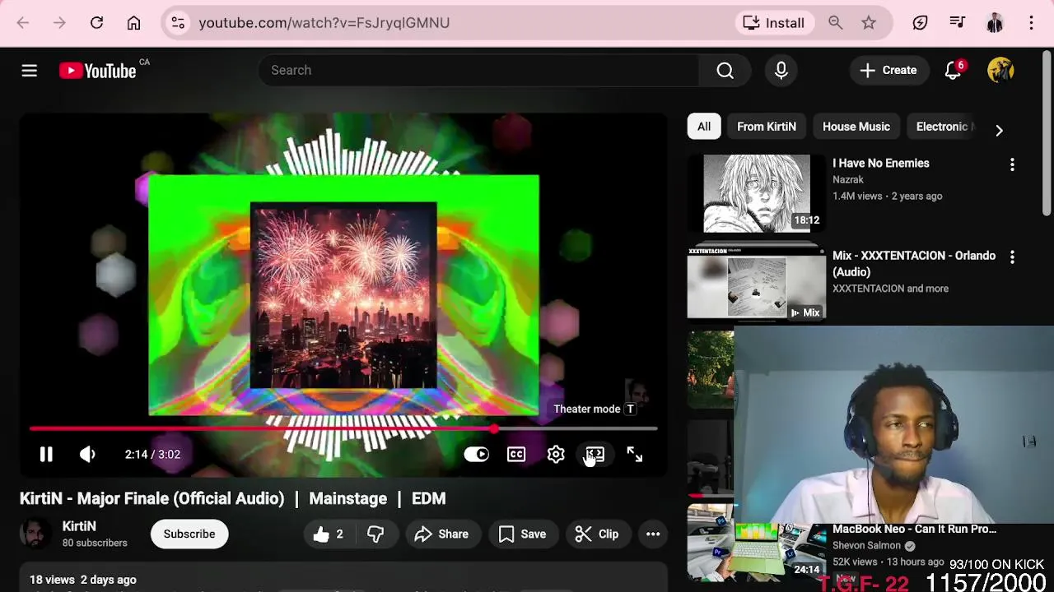This screenshot has width=1054, height=592.
Task: Open the KirtiN channel avatar
Action: (35, 534)
